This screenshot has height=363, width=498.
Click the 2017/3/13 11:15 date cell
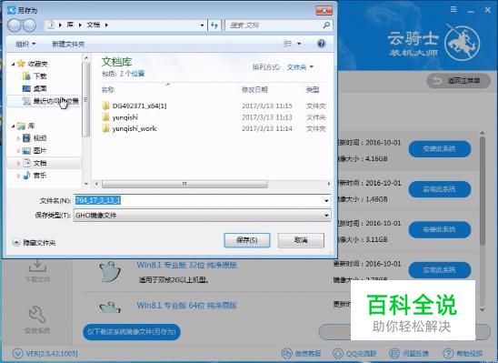click(267, 106)
